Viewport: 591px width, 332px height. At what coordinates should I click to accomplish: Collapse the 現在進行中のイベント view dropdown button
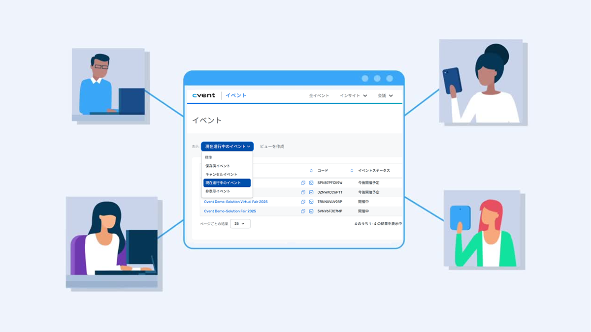click(x=228, y=146)
